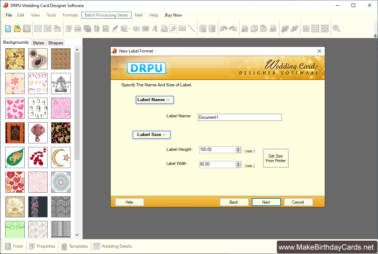Click the Cut scissors icon

pyautogui.click(x=245, y=29)
